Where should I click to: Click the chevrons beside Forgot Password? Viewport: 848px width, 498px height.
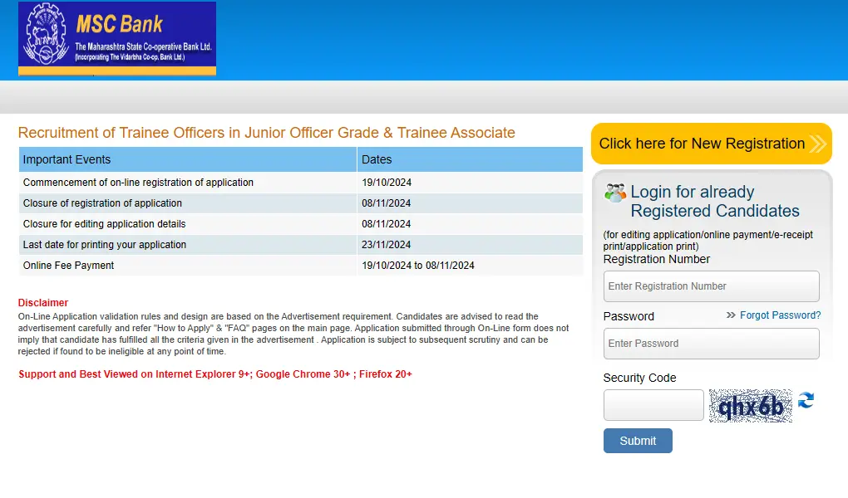click(x=731, y=315)
